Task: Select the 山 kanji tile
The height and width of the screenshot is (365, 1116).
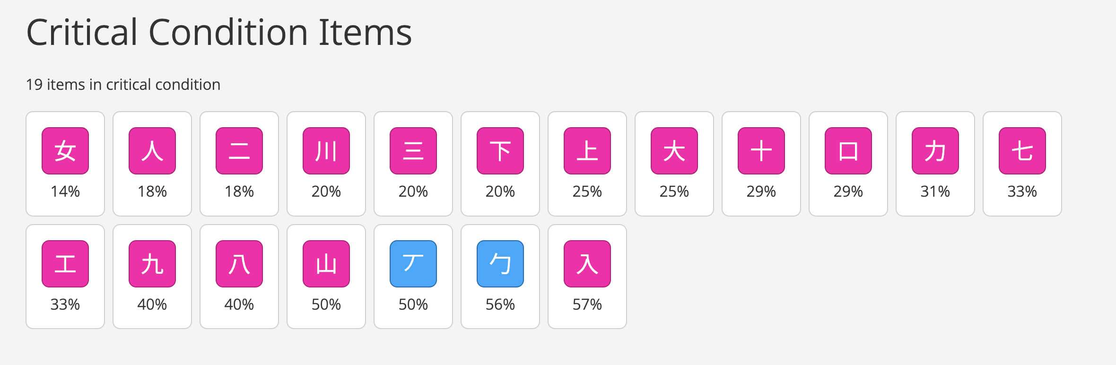Action: point(326,264)
